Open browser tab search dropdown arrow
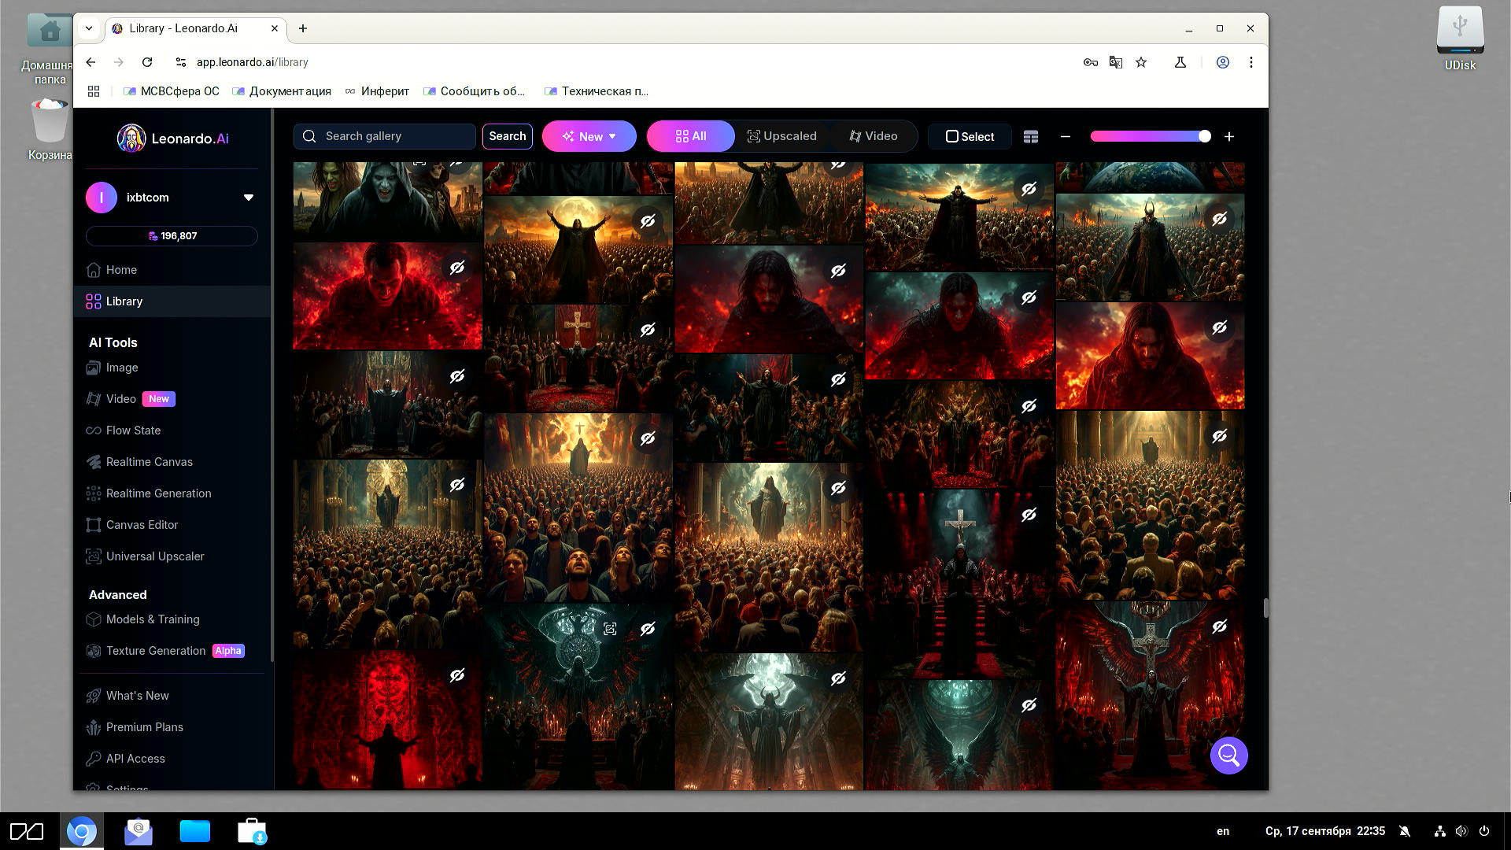Screen dimensions: 1511x850 (x=89, y=28)
